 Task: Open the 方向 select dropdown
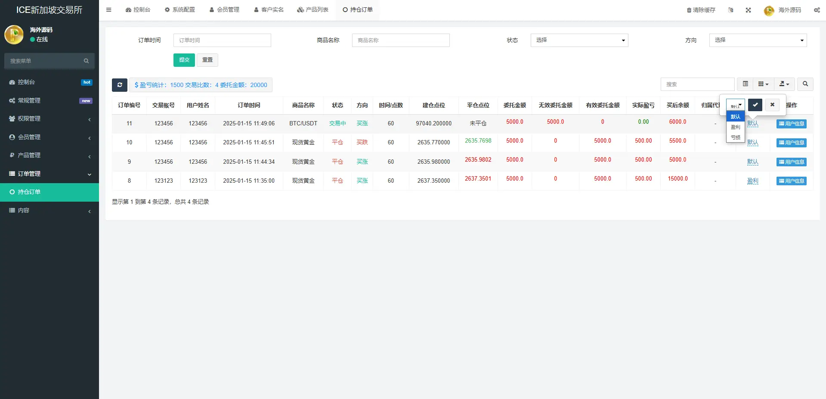coord(758,40)
